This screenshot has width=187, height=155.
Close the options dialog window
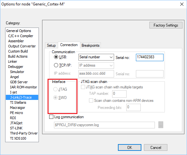(x=182, y=4)
